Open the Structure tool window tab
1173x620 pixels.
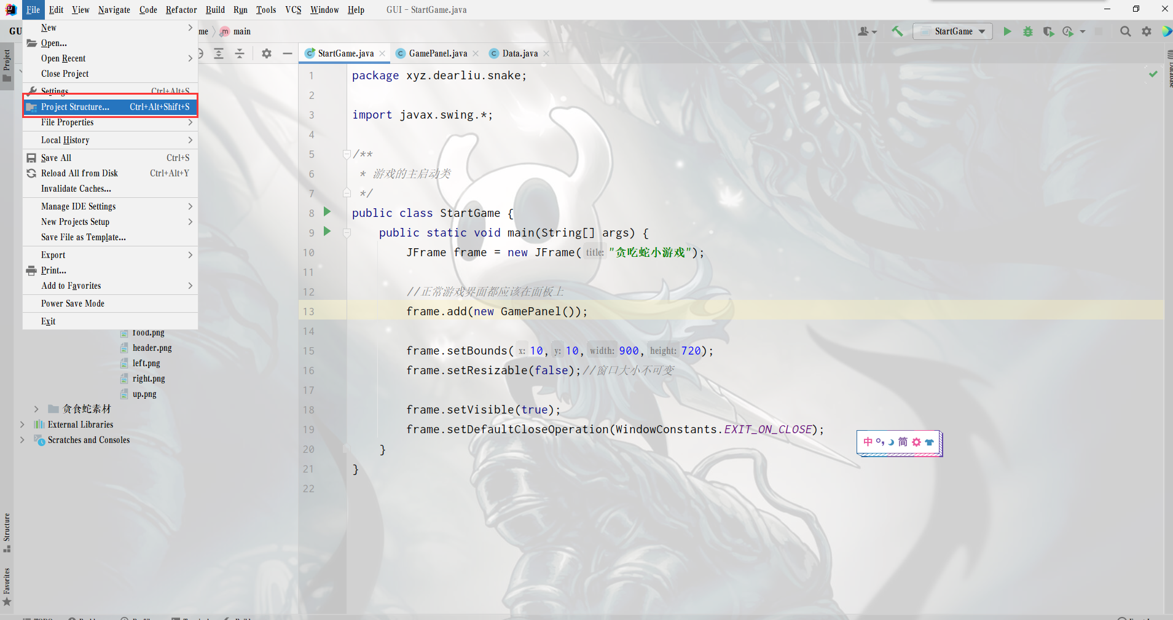pyautogui.click(x=7, y=532)
